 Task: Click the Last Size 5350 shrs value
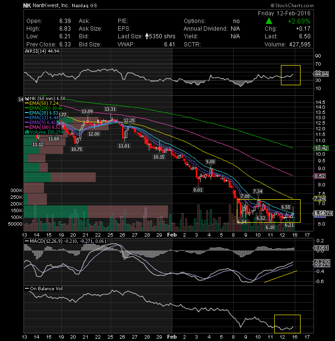[x=162, y=36]
